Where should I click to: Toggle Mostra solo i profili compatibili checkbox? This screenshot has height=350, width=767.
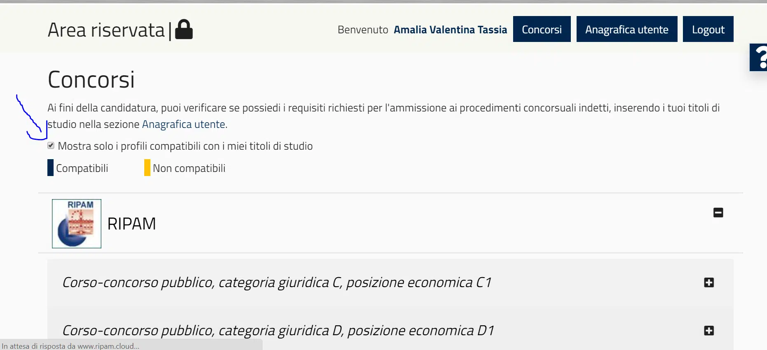click(x=51, y=146)
